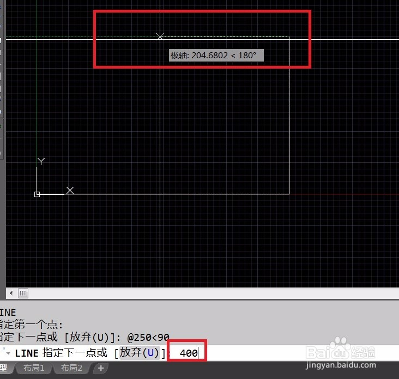Image resolution: width=399 pixels, height=379 pixels.
Task: Click the UCS origin square icon
Action: click(37, 194)
